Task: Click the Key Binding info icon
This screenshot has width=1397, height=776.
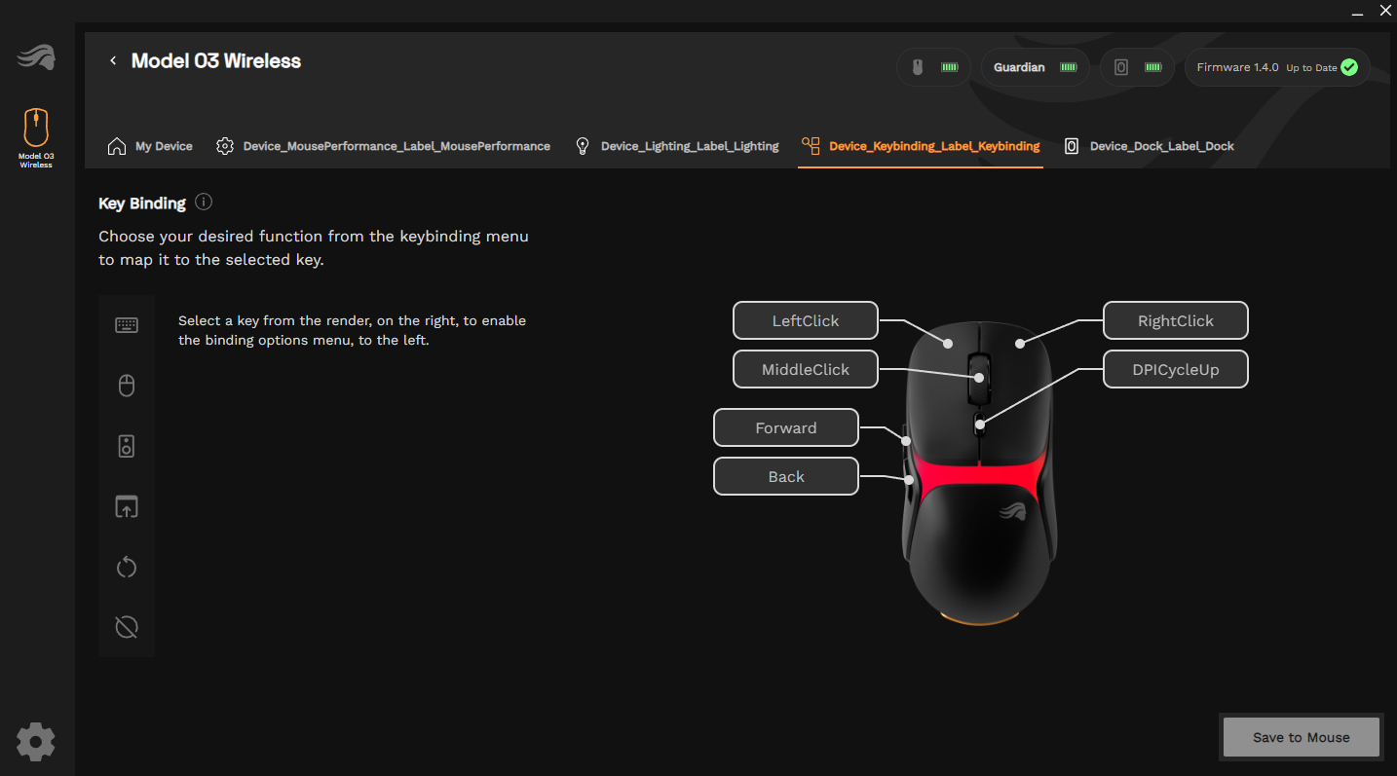Action: pyautogui.click(x=204, y=203)
